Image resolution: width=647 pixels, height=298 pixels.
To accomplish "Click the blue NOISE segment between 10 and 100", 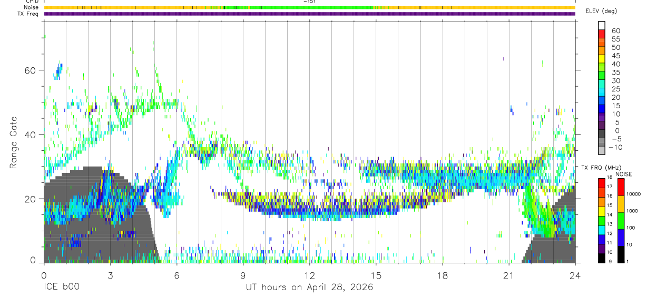I will pos(620,237).
